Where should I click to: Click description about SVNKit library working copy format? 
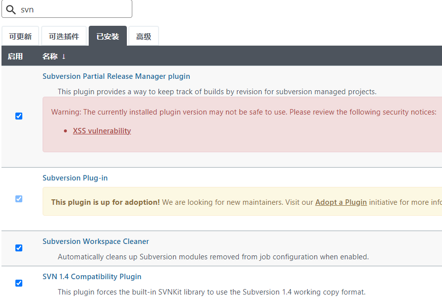pyautogui.click(x=212, y=292)
